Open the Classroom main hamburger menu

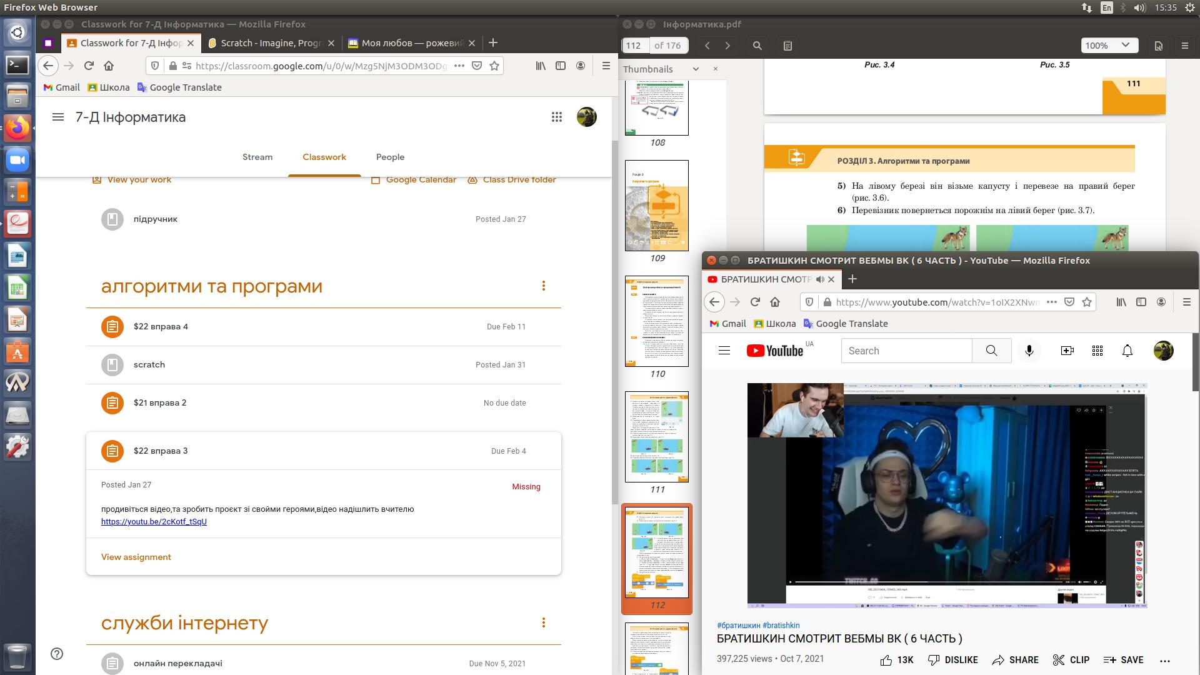pos(58,117)
